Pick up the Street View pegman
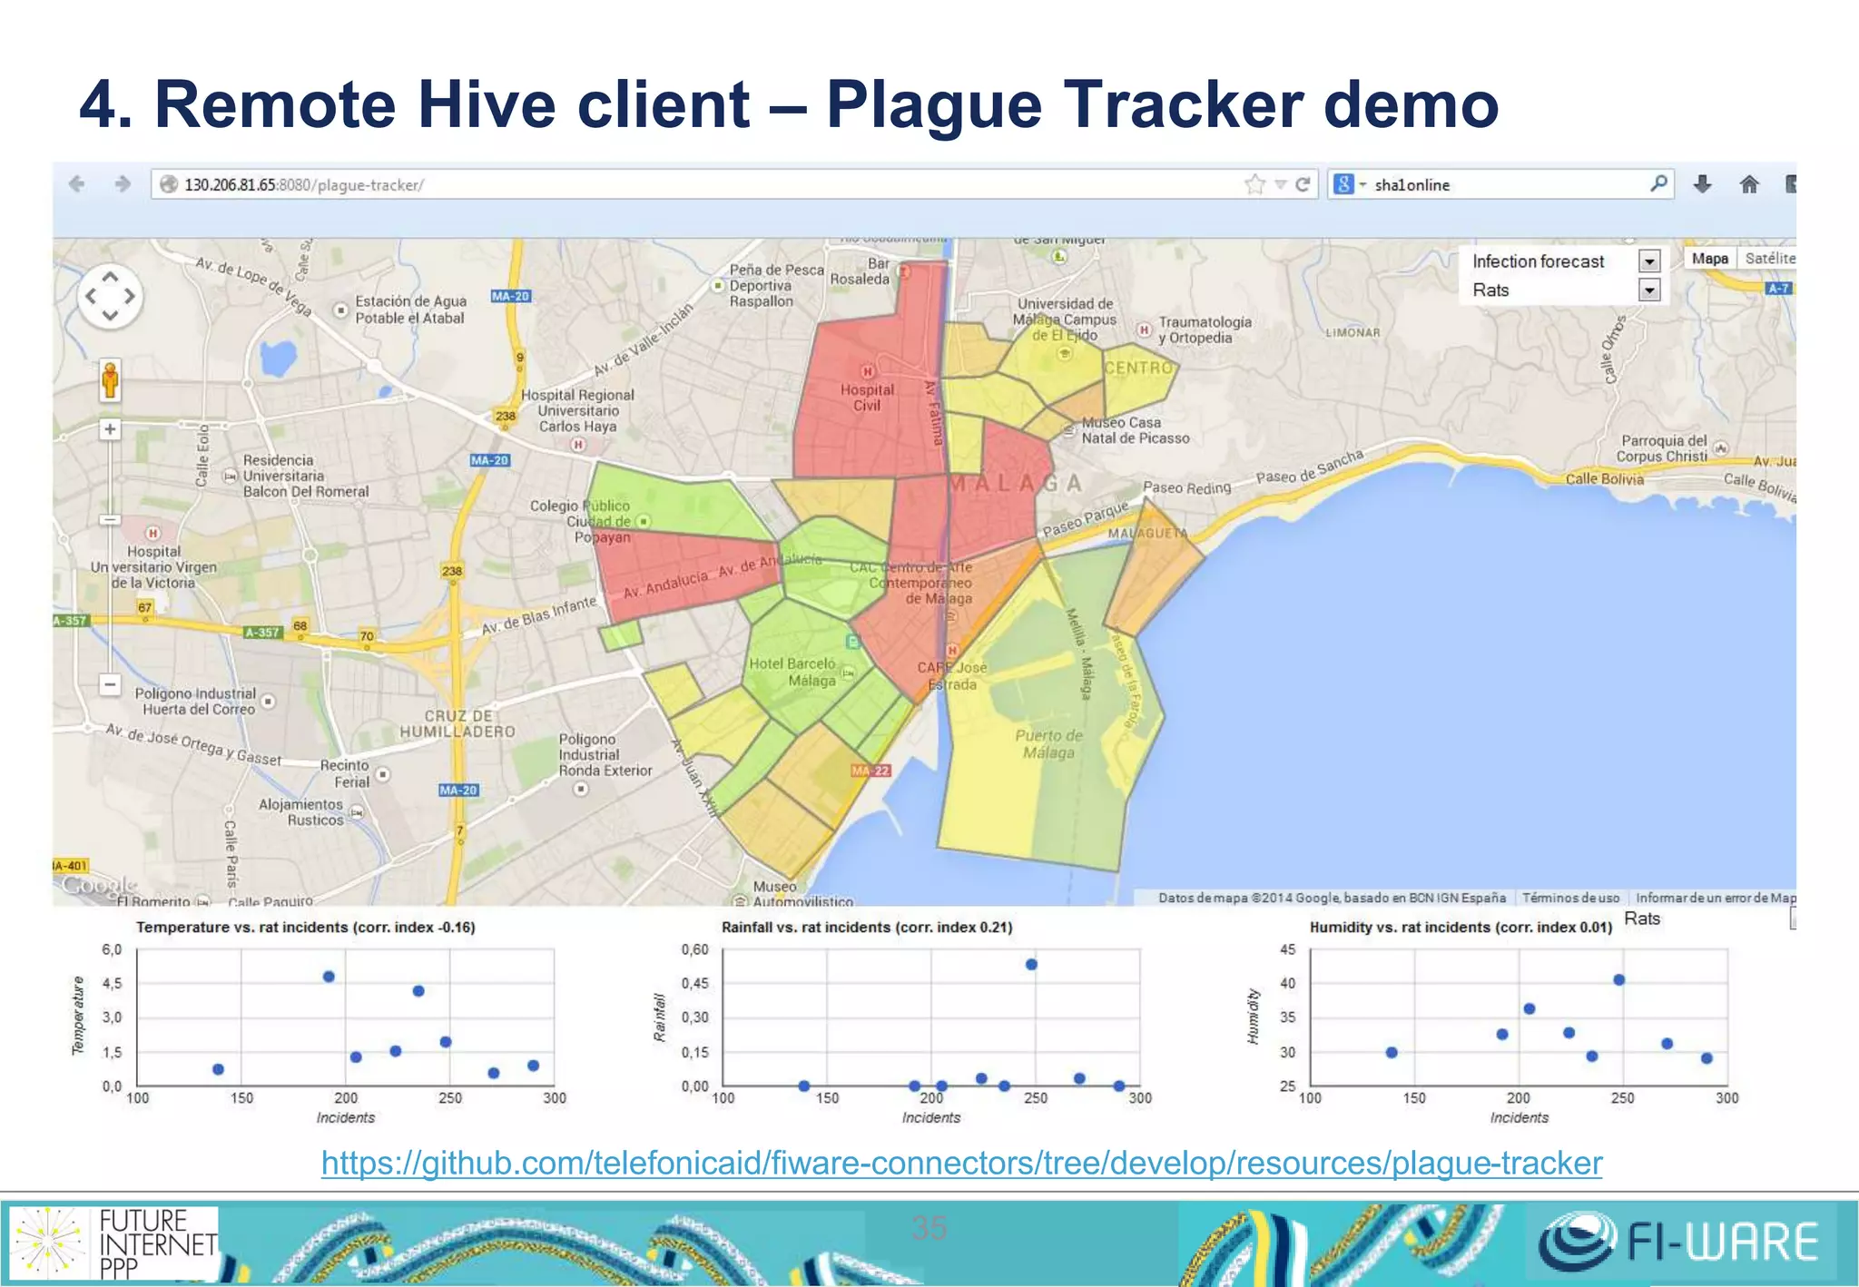This screenshot has width=1859, height=1287. (110, 379)
